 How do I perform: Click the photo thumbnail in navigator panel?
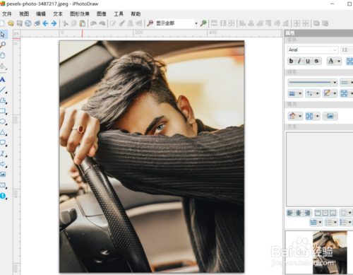tap(330, 252)
